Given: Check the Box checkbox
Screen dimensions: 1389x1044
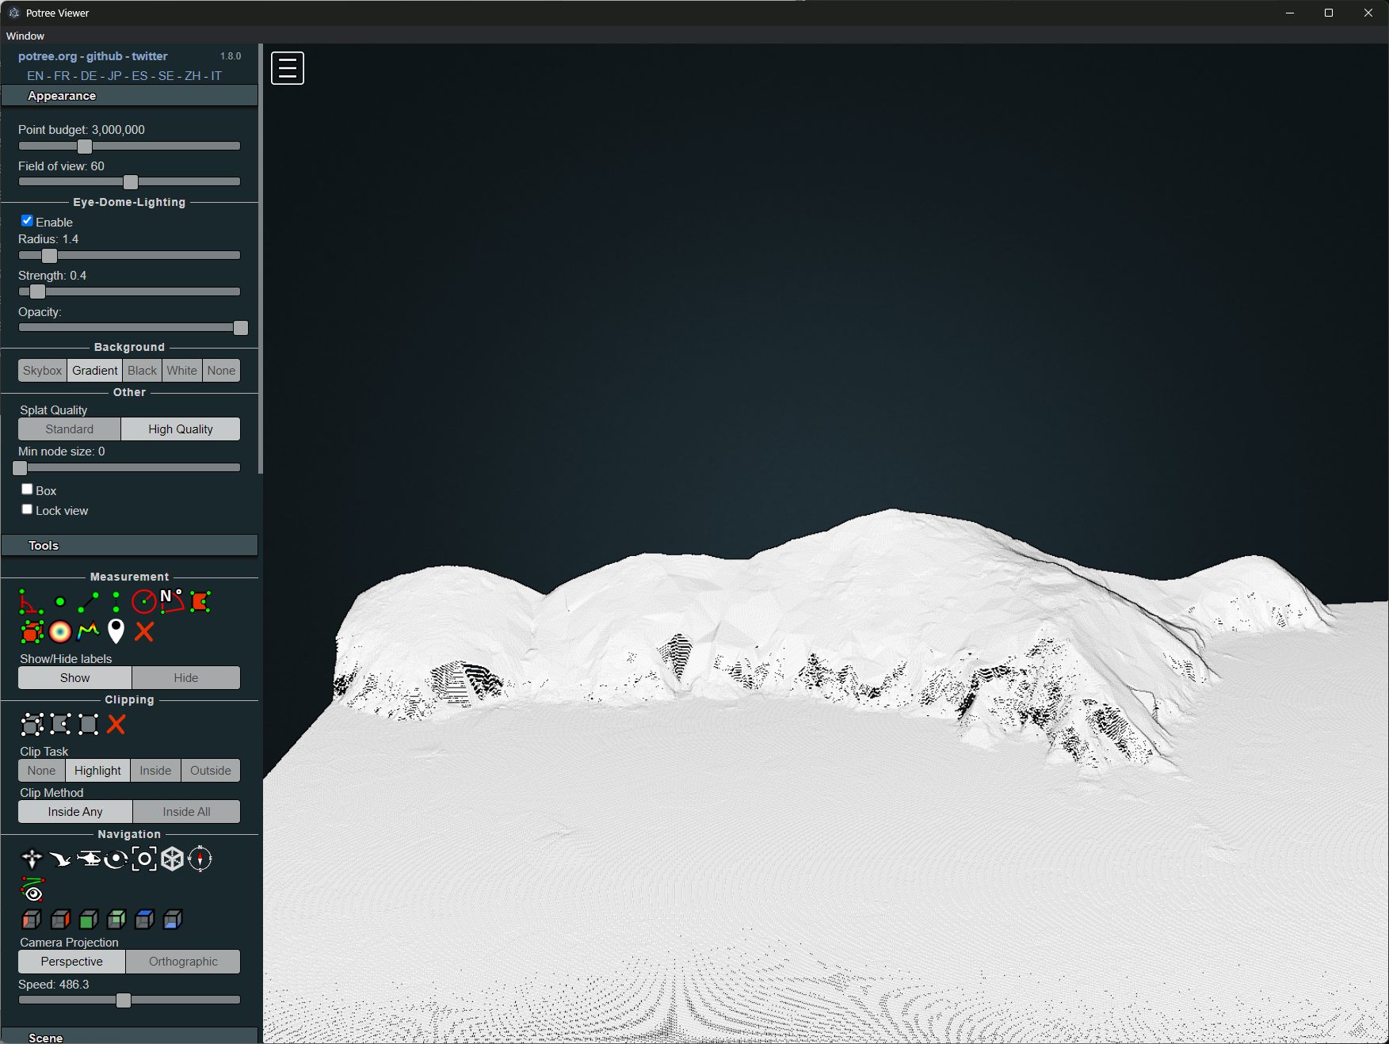Looking at the screenshot, I should click(27, 490).
